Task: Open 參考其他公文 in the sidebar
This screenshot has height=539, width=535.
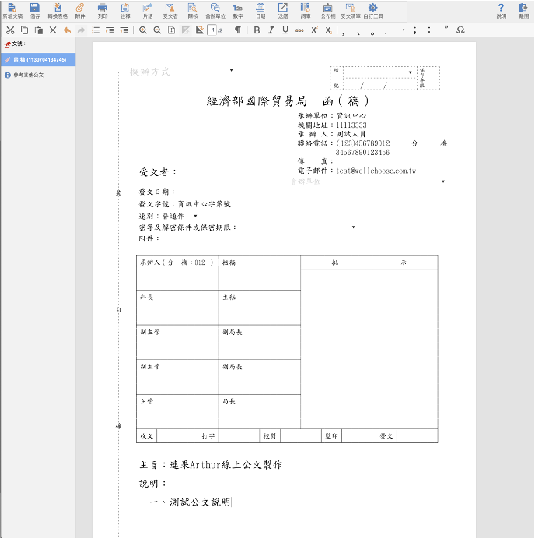Action: pyautogui.click(x=28, y=75)
